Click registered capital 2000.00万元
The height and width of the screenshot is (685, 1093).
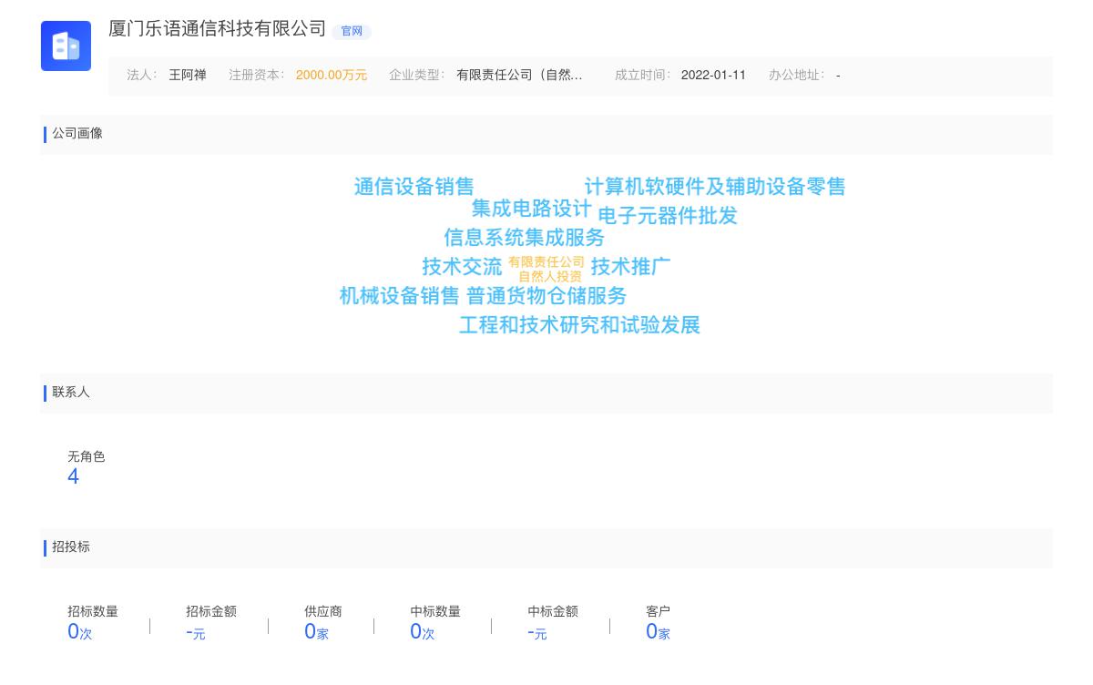coord(332,76)
